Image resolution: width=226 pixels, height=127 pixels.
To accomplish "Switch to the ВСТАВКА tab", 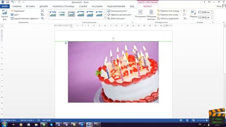I will tap(30, 6).
